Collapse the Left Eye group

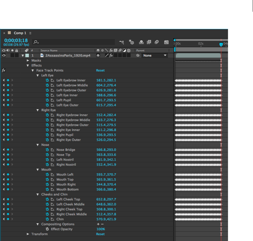(38, 75)
